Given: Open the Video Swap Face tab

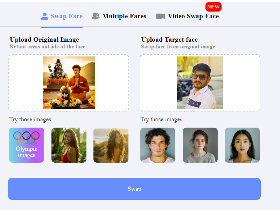Looking at the screenshot, I should [x=193, y=16].
